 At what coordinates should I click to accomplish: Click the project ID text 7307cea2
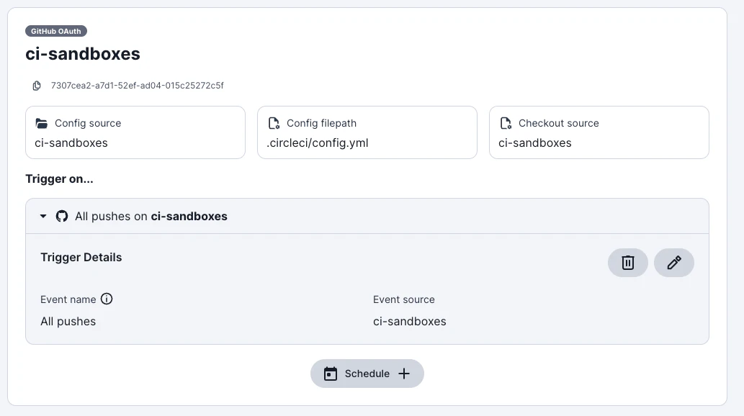(x=136, y=85)
